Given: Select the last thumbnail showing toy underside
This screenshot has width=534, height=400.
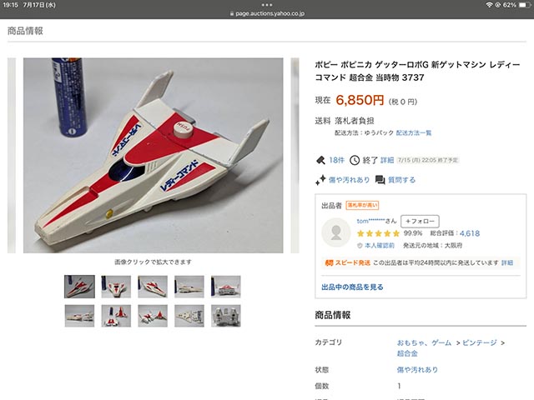Looking at the screenshot, I should 226,316.
